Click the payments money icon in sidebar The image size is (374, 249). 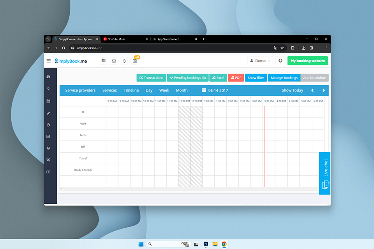48,172
